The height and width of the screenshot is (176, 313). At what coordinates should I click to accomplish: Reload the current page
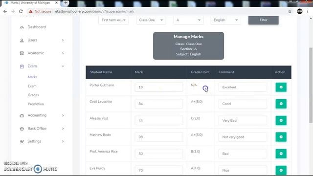21,11
